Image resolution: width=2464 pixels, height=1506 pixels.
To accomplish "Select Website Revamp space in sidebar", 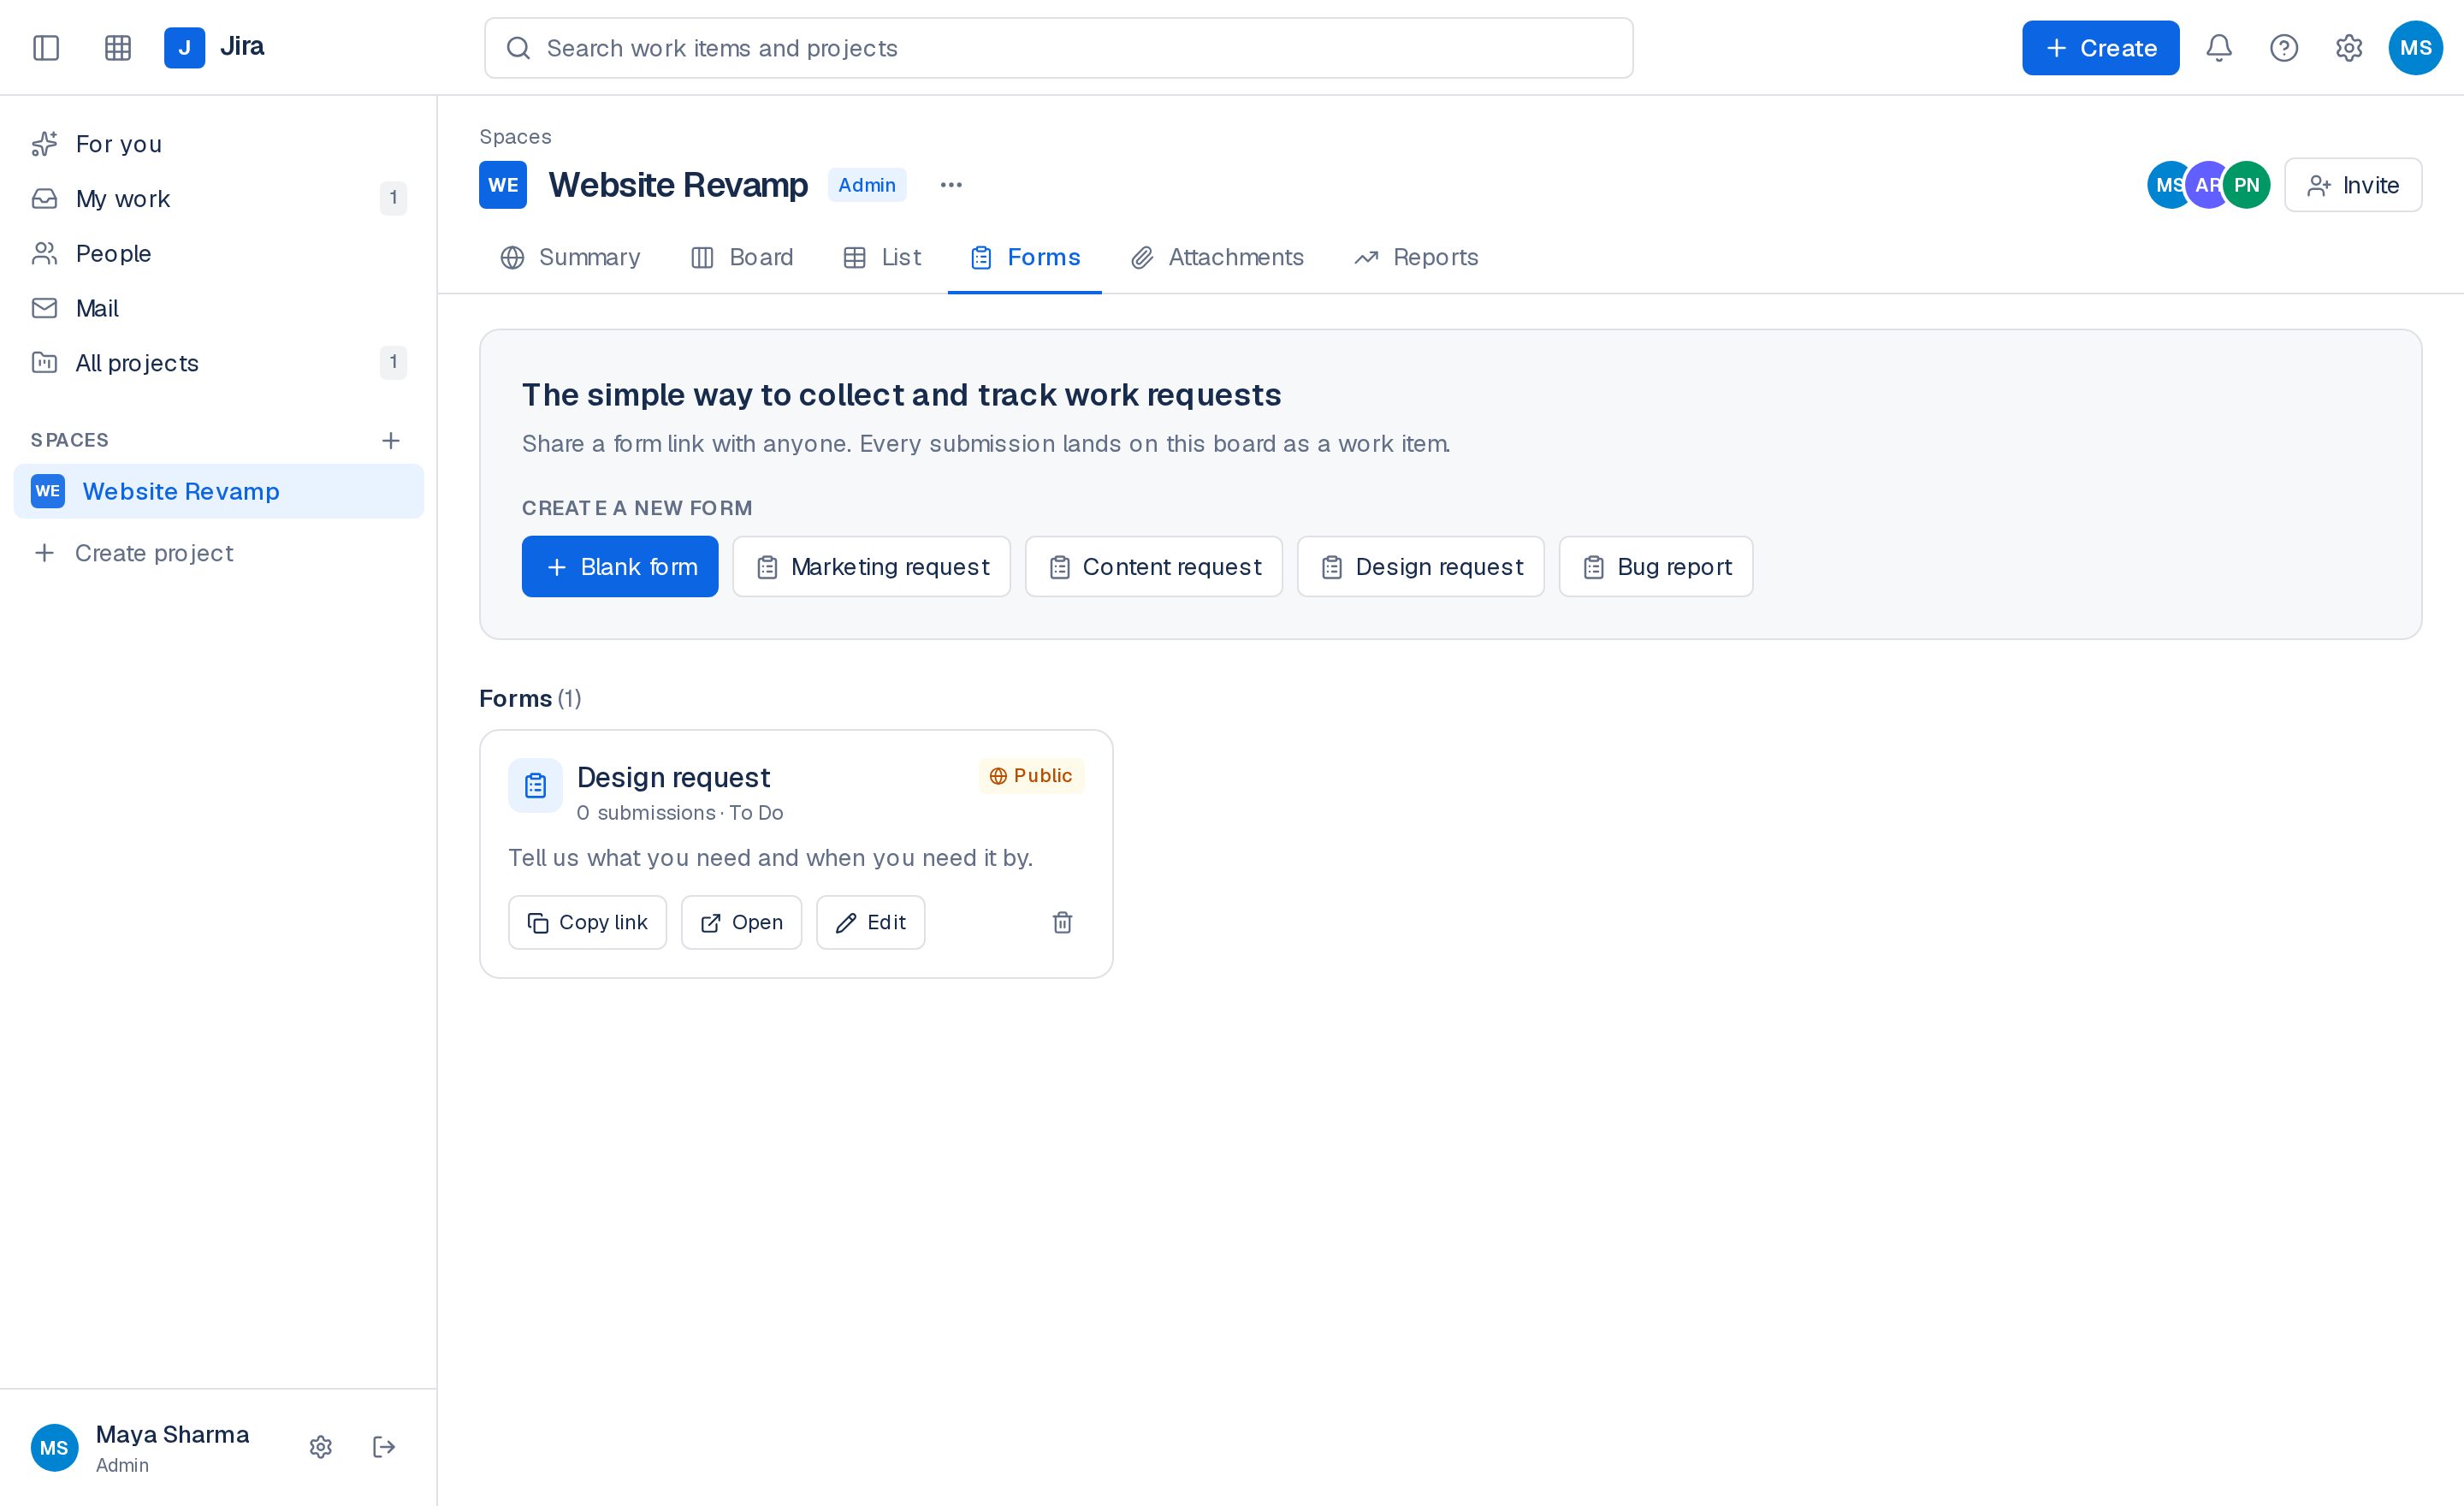I will [219, 491].
